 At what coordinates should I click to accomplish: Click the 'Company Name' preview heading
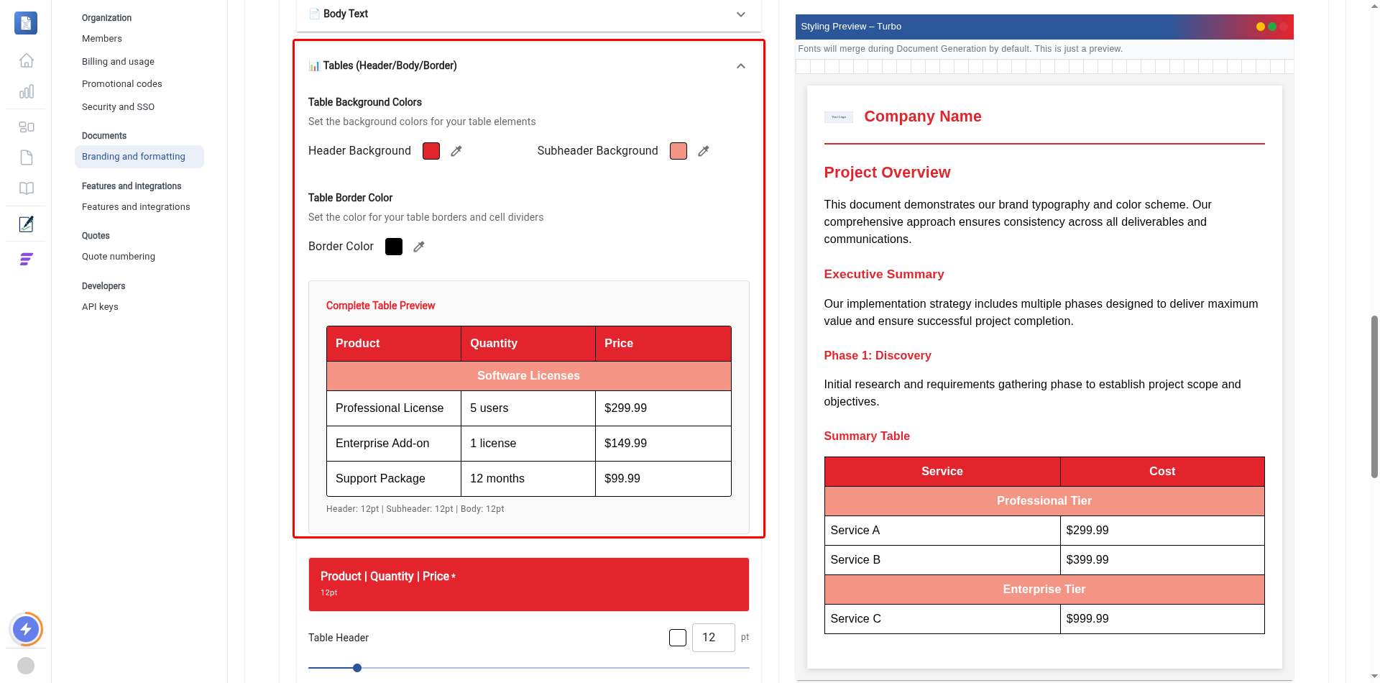(x=923, y=116)
